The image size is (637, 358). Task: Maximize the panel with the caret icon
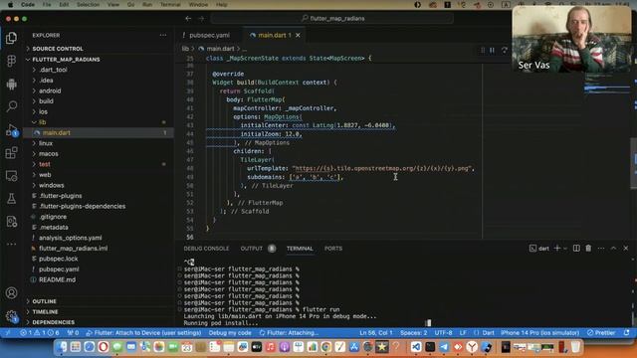pyautogui.click(x=613, y=248)
